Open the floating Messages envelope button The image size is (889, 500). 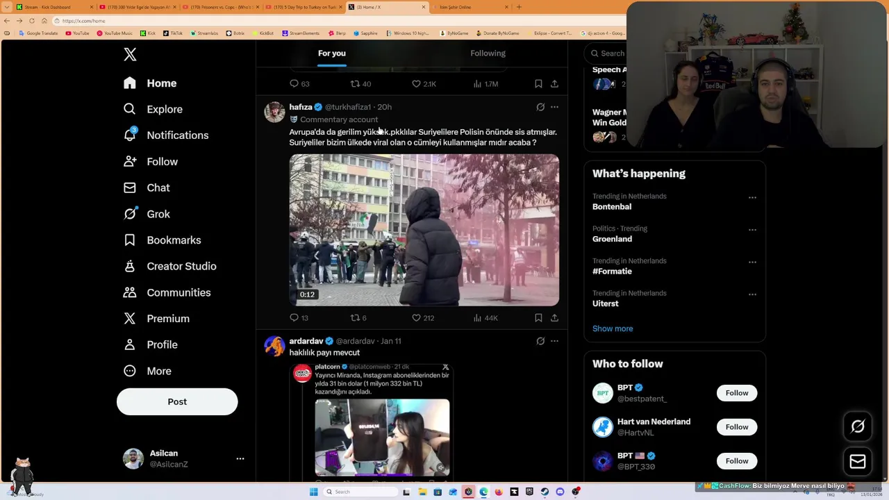point(858,461)
